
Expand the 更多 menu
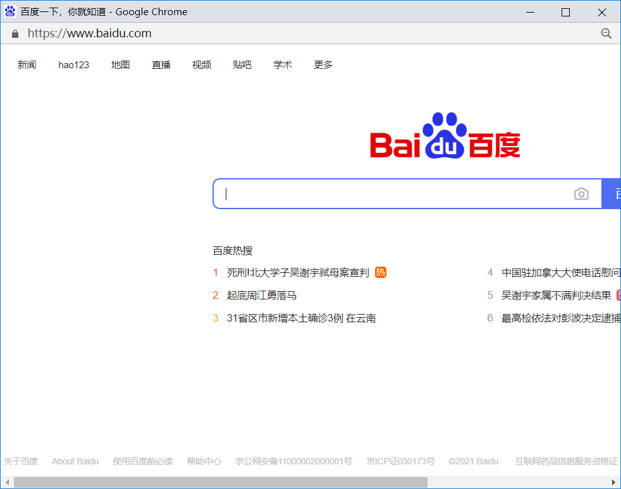[323, 65]
